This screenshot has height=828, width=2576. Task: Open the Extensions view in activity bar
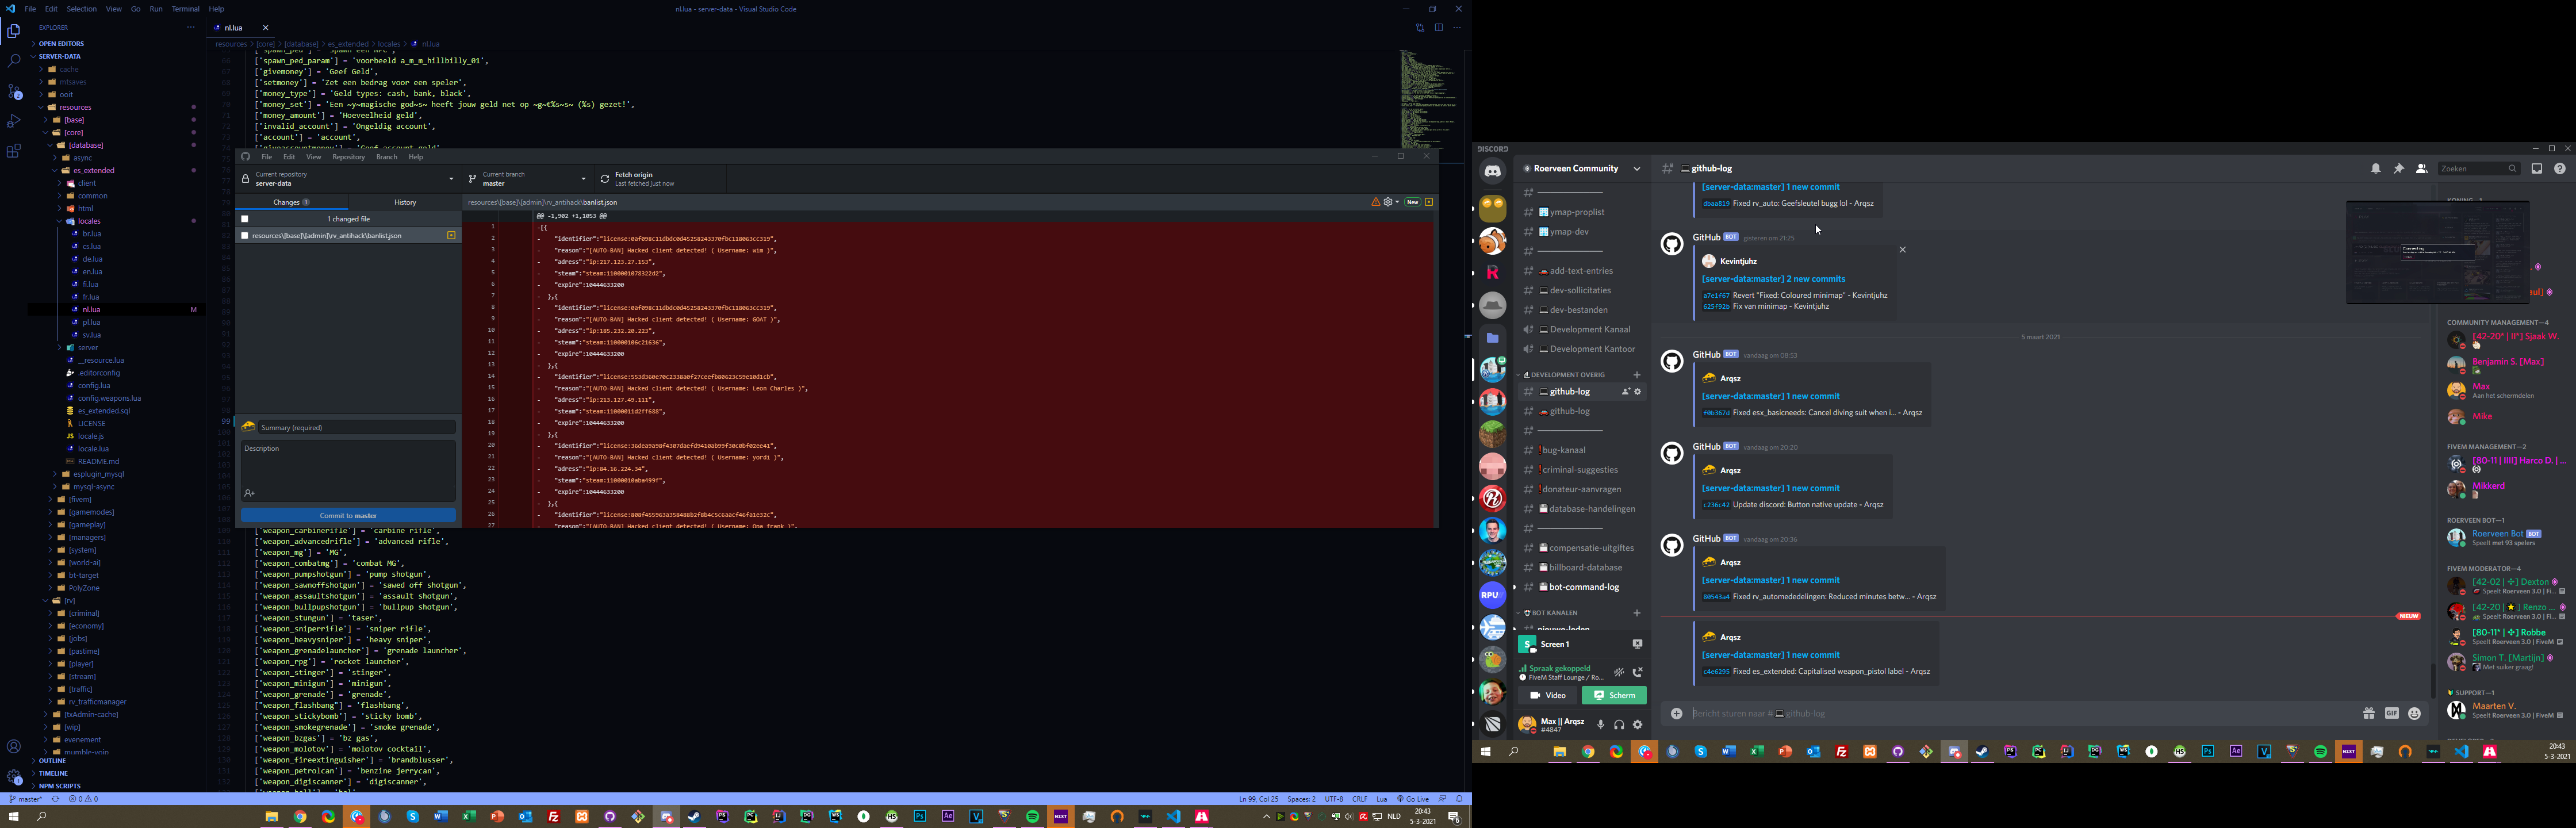pos(14,151)
